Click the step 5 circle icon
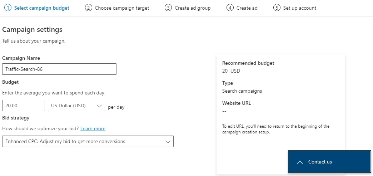Image resolution: width=373 pixels, height=176 pixels. [277, 8]
